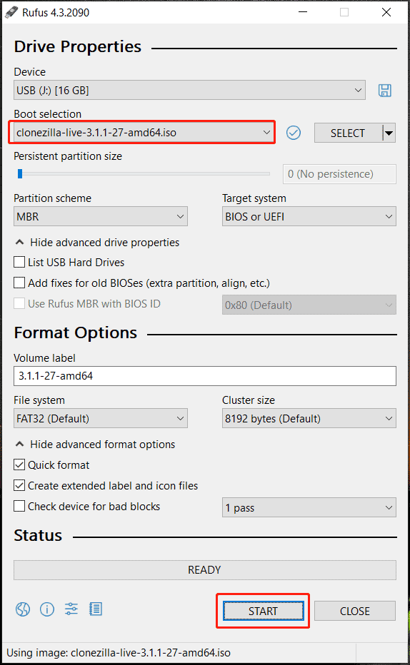Open the Partition scheme MBR dropdown
Viewport: 410px width, 665px height.
(101, 216)
